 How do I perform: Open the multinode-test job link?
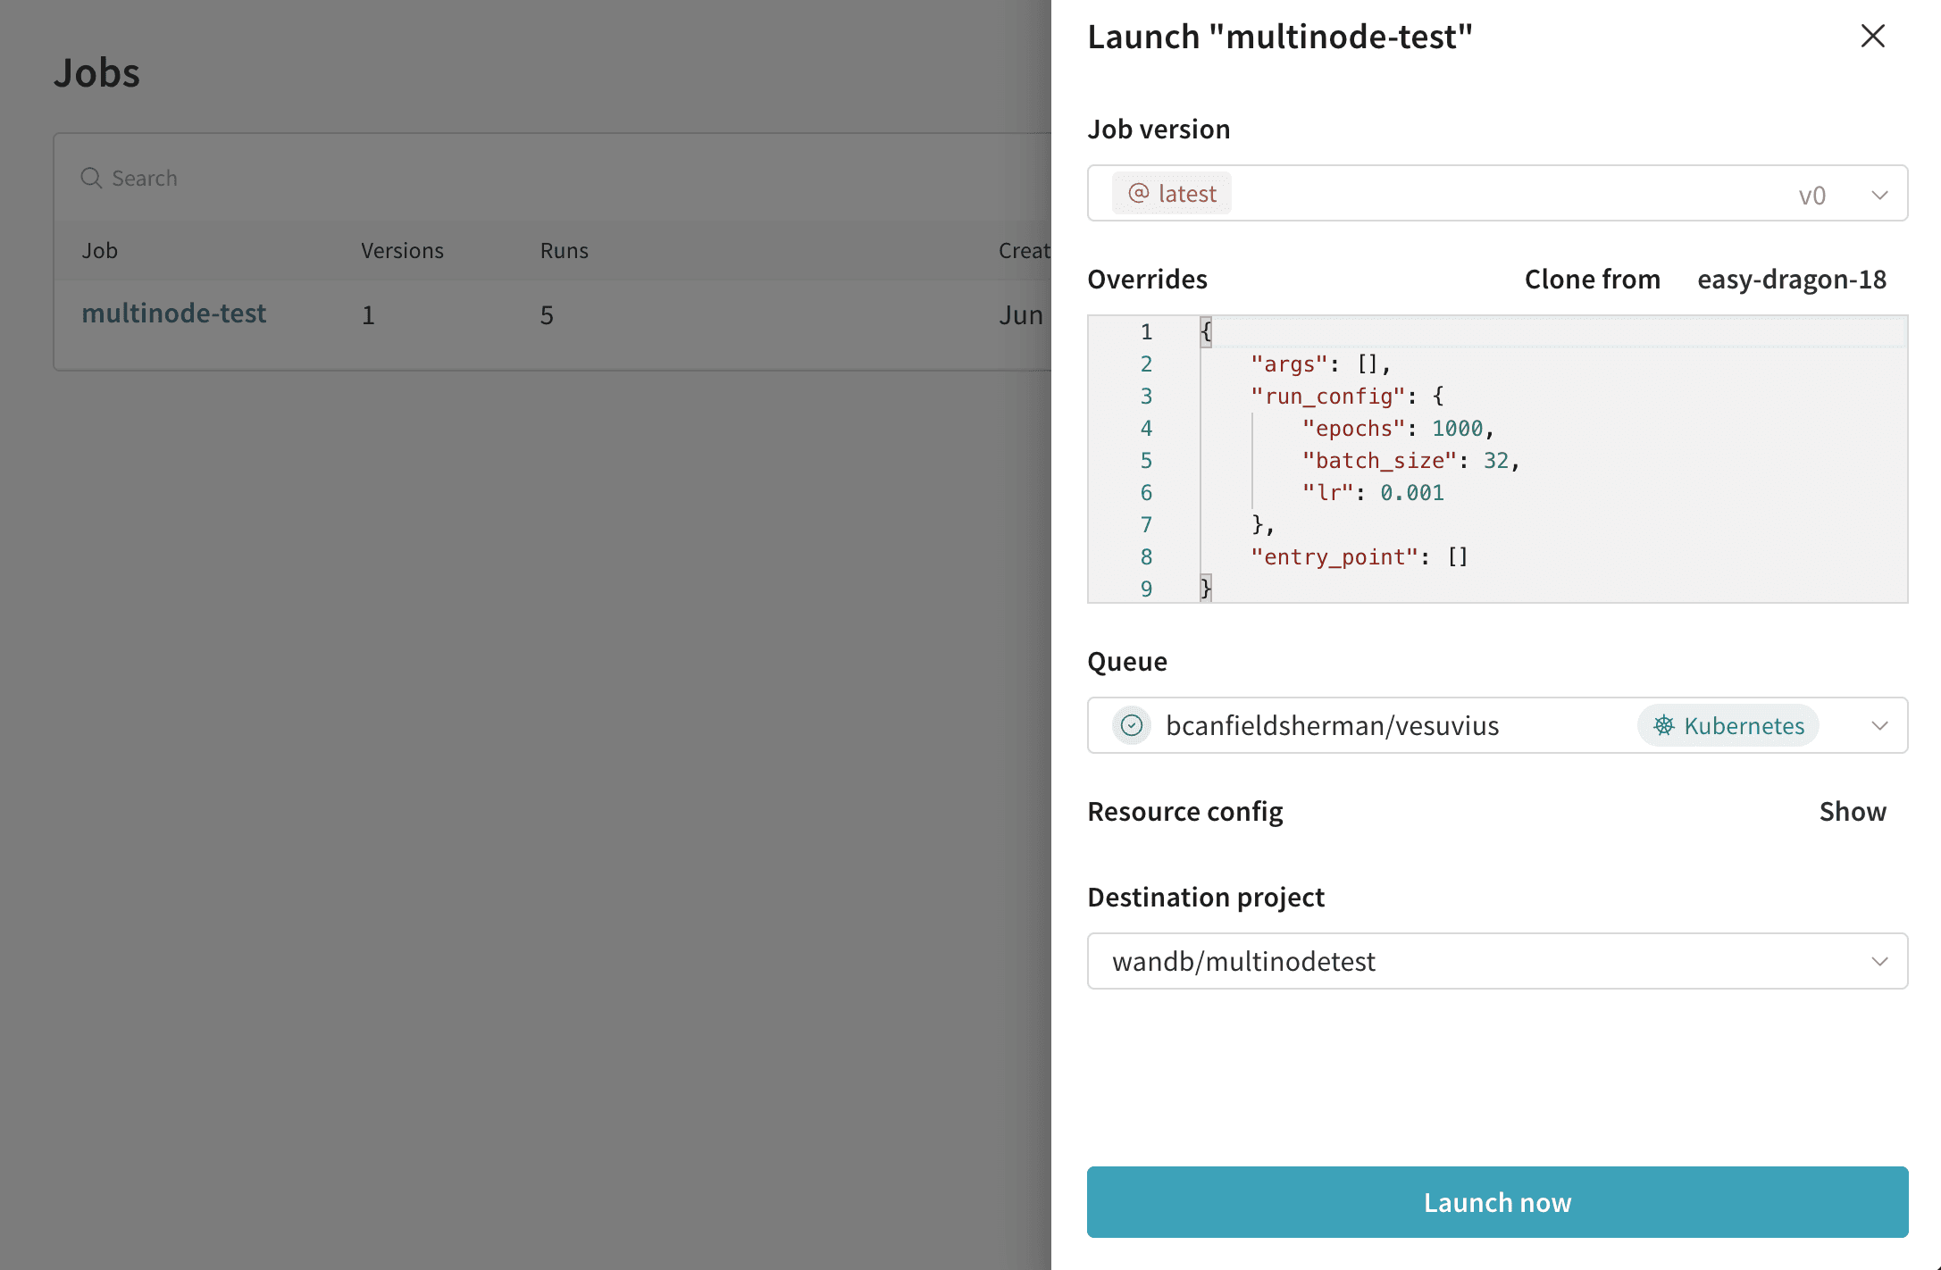coord(173,313)
